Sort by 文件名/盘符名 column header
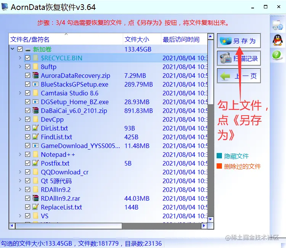Viewport: 286px width, 248px height. coord(66,39)
